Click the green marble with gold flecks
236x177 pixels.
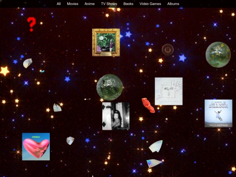[x=218, y=55]
